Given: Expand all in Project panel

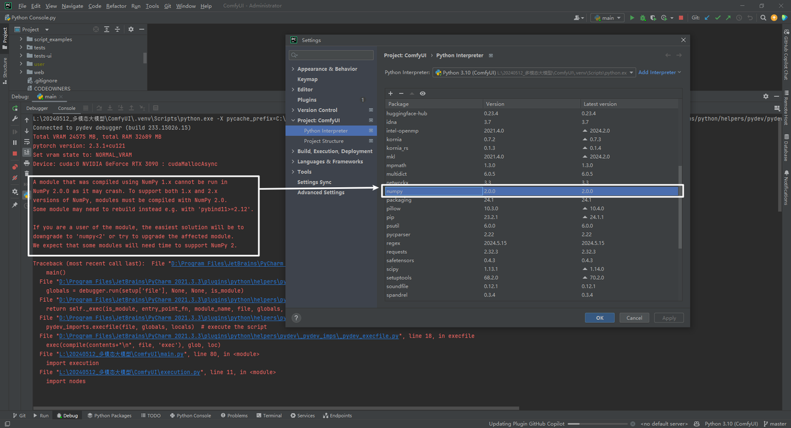Looking at the screenshot, I should pos(107,29).
